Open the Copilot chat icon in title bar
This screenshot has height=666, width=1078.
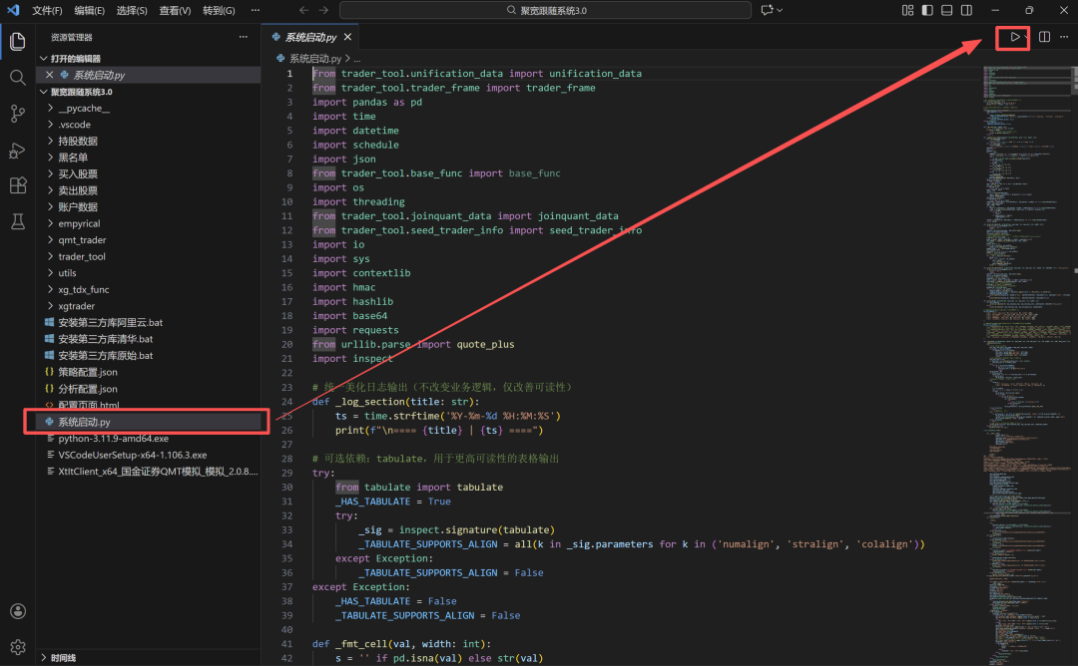(x=768, y=10)
